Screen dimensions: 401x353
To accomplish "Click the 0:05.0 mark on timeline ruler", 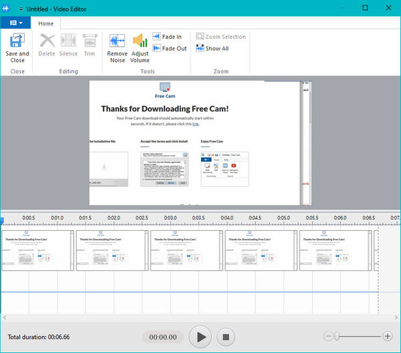I will (283, 218).
